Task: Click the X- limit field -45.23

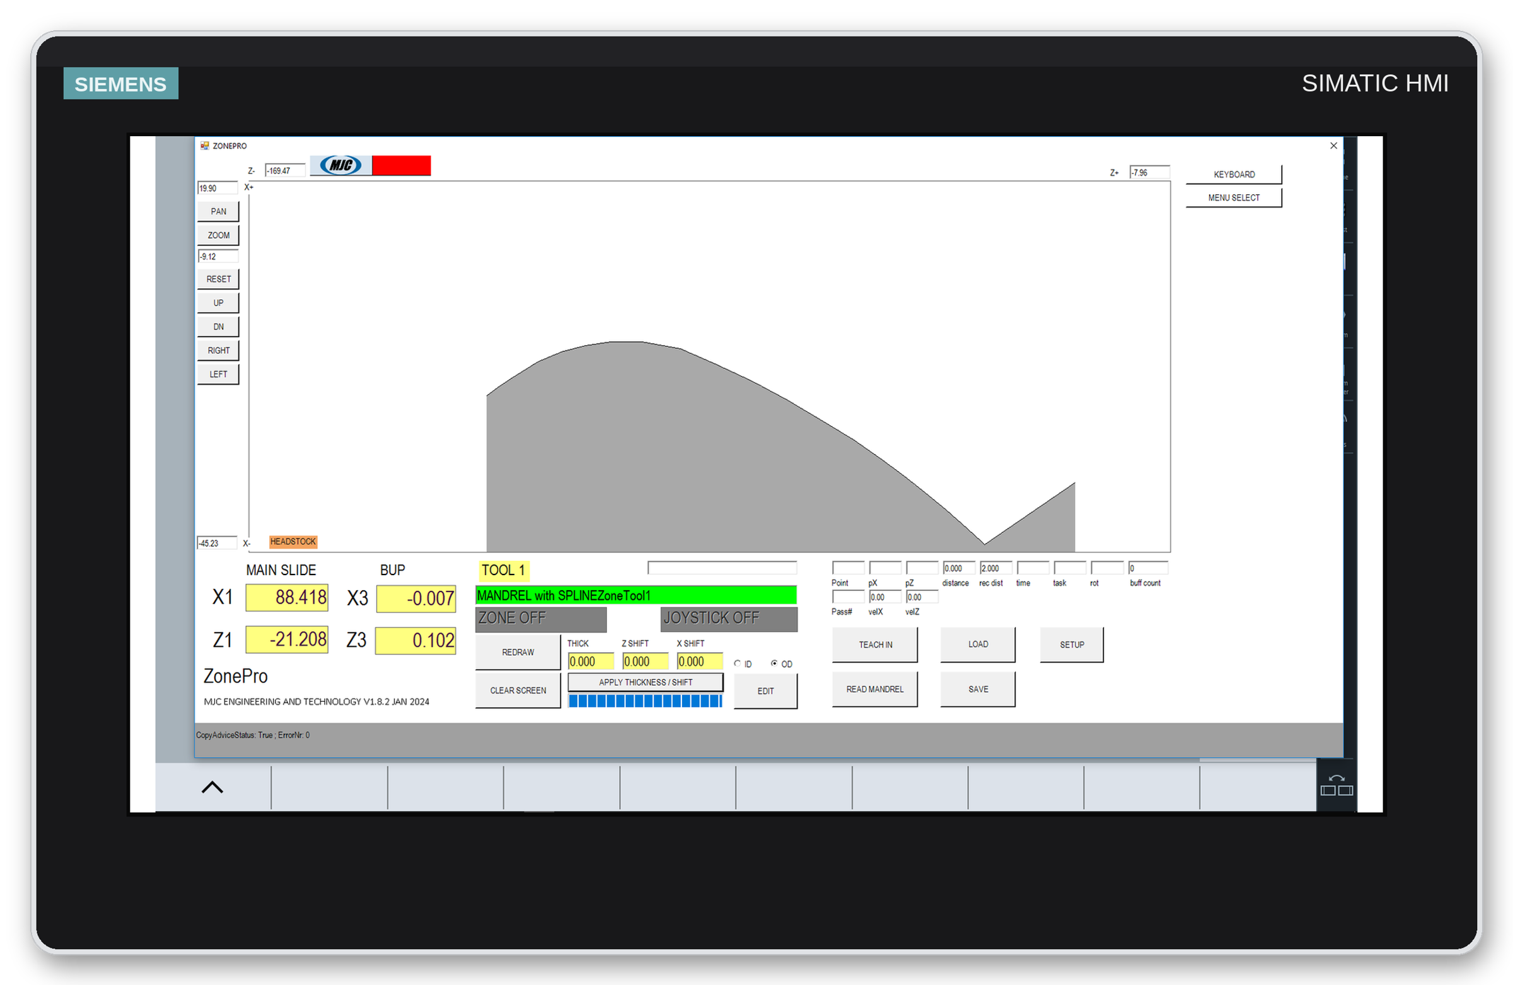Action: pyautogui.click(x=217, y=543)
